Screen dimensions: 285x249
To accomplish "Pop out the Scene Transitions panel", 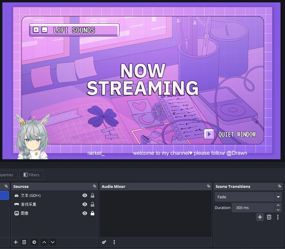I will [279, 186].
